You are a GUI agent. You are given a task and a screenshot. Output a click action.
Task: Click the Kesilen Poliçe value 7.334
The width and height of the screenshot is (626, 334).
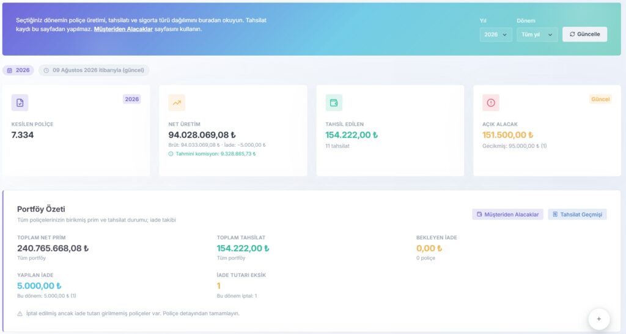[23, 135]
